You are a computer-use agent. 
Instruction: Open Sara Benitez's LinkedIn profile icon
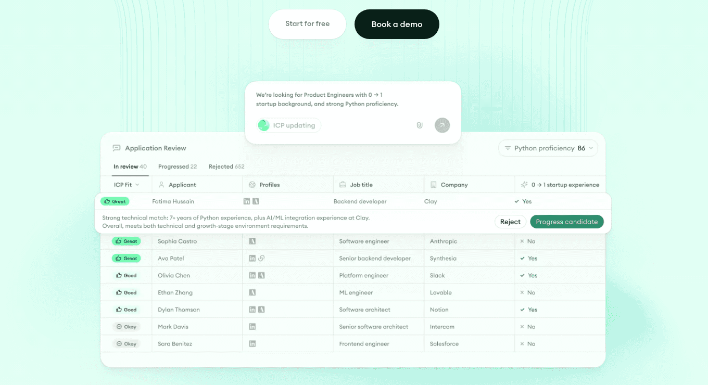252,344
